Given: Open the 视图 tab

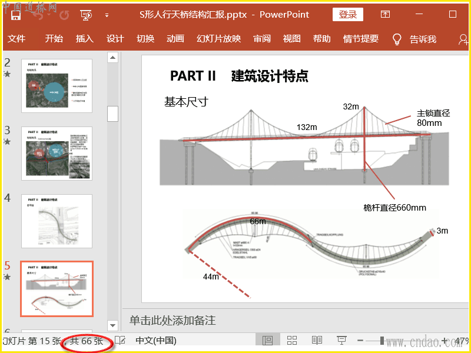Looking at the screenshot, I should click(291, 39).
